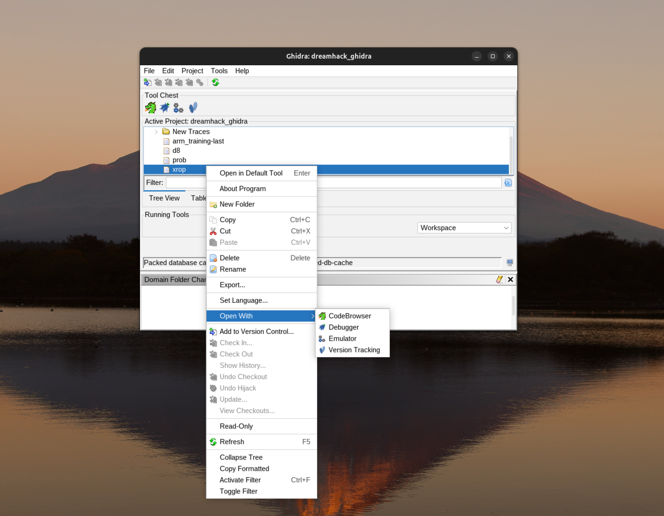Open the Tools menu
The height and width of the screenshot is (516, 664).
[219, 71]
